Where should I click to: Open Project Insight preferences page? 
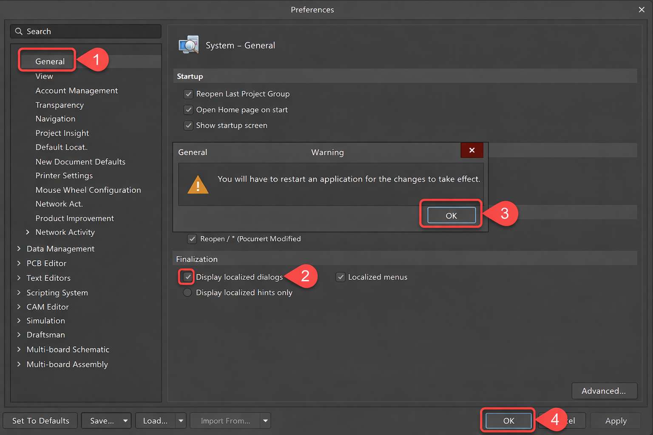click(x=62, y=133)
